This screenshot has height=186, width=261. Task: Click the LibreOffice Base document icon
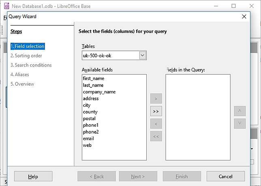tap(6, 6)
